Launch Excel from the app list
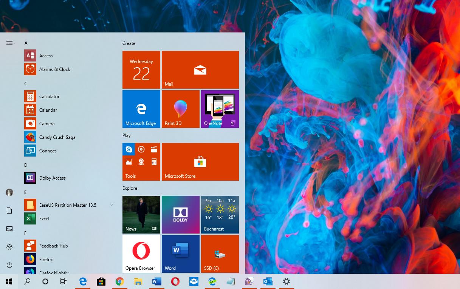Image resolution: width=460 pixels, height=289 pixels. pyautogui.click(x=70, y=219)
